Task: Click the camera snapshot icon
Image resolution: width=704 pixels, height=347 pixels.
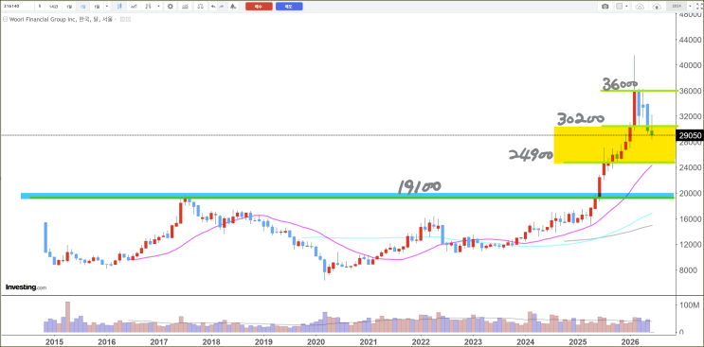Action: (x=605, y=7)
